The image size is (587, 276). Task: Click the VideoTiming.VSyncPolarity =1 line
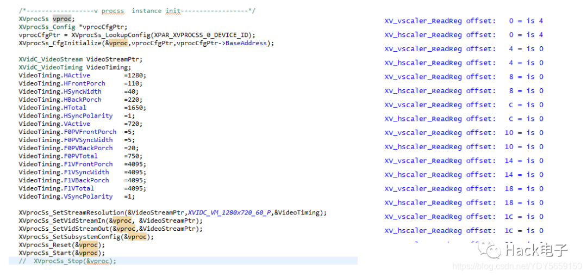tap(77, 197)
